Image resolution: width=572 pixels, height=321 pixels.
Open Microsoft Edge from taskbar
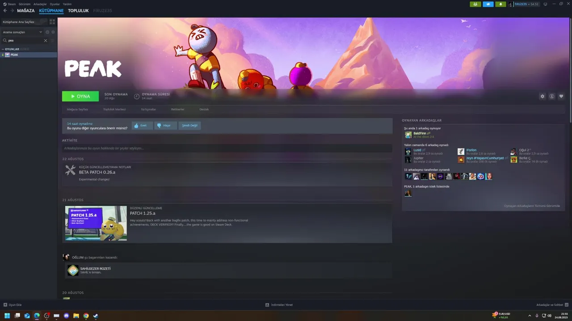(37, 316)
